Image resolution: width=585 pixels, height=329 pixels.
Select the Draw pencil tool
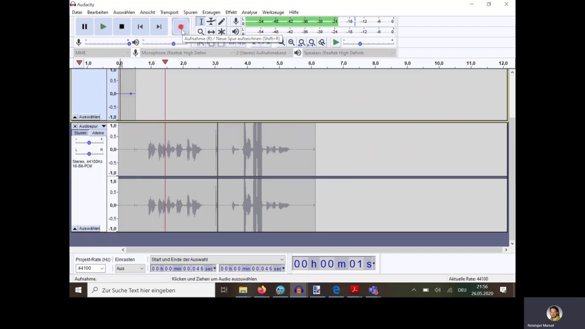(x=222, y=21)
